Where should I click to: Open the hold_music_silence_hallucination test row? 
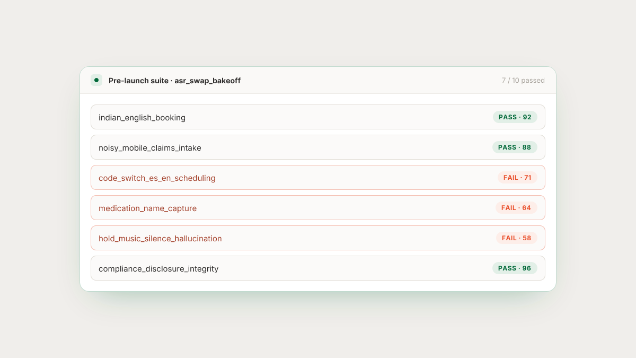click(318, 238)
